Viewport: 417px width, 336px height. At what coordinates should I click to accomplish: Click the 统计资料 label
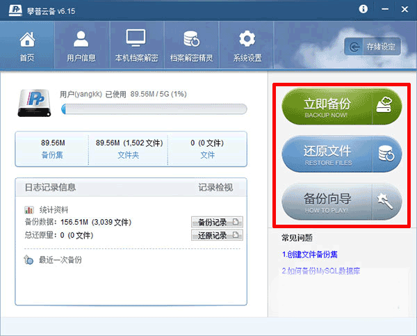(x=54, y=210)
